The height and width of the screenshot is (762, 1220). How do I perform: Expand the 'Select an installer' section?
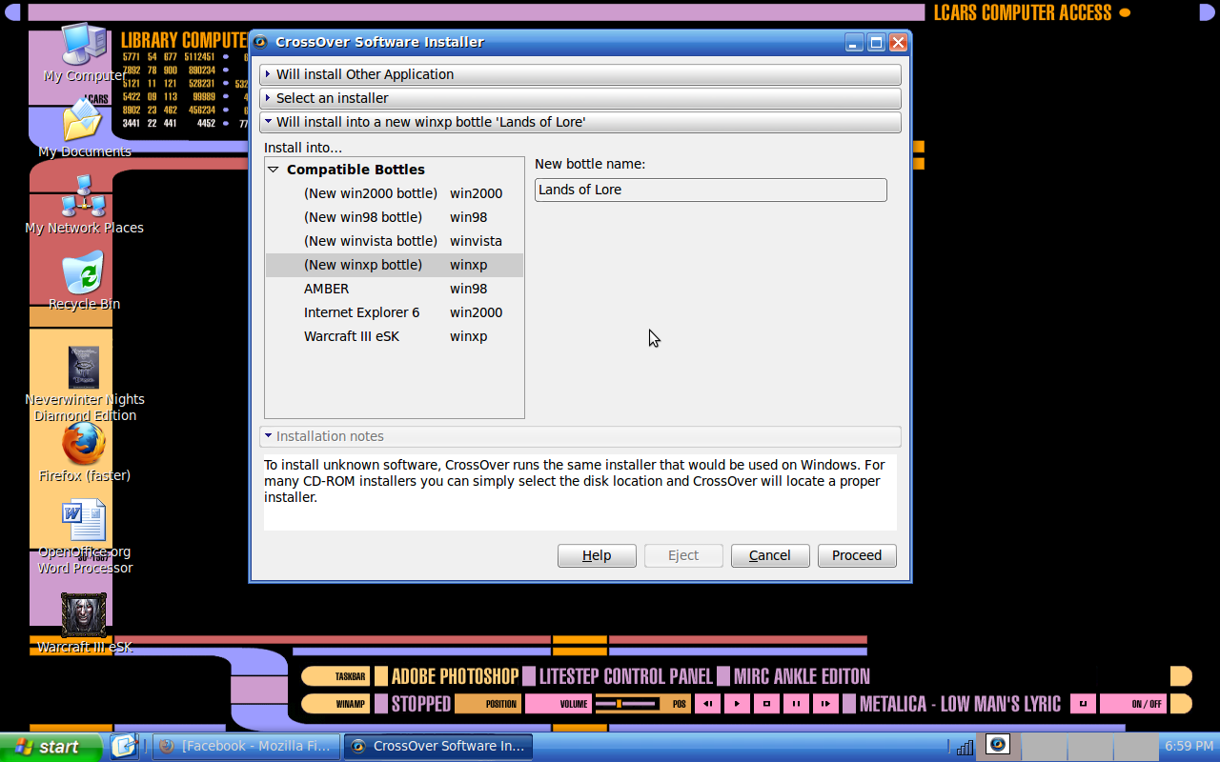[x=580, y=98]
